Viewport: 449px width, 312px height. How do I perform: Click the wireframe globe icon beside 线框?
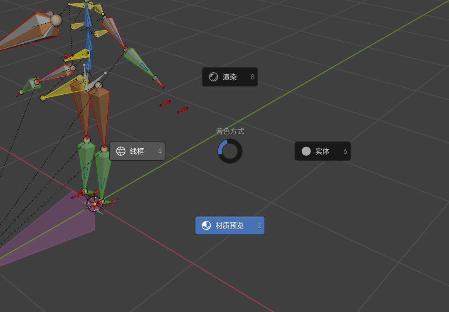(121, 151)
